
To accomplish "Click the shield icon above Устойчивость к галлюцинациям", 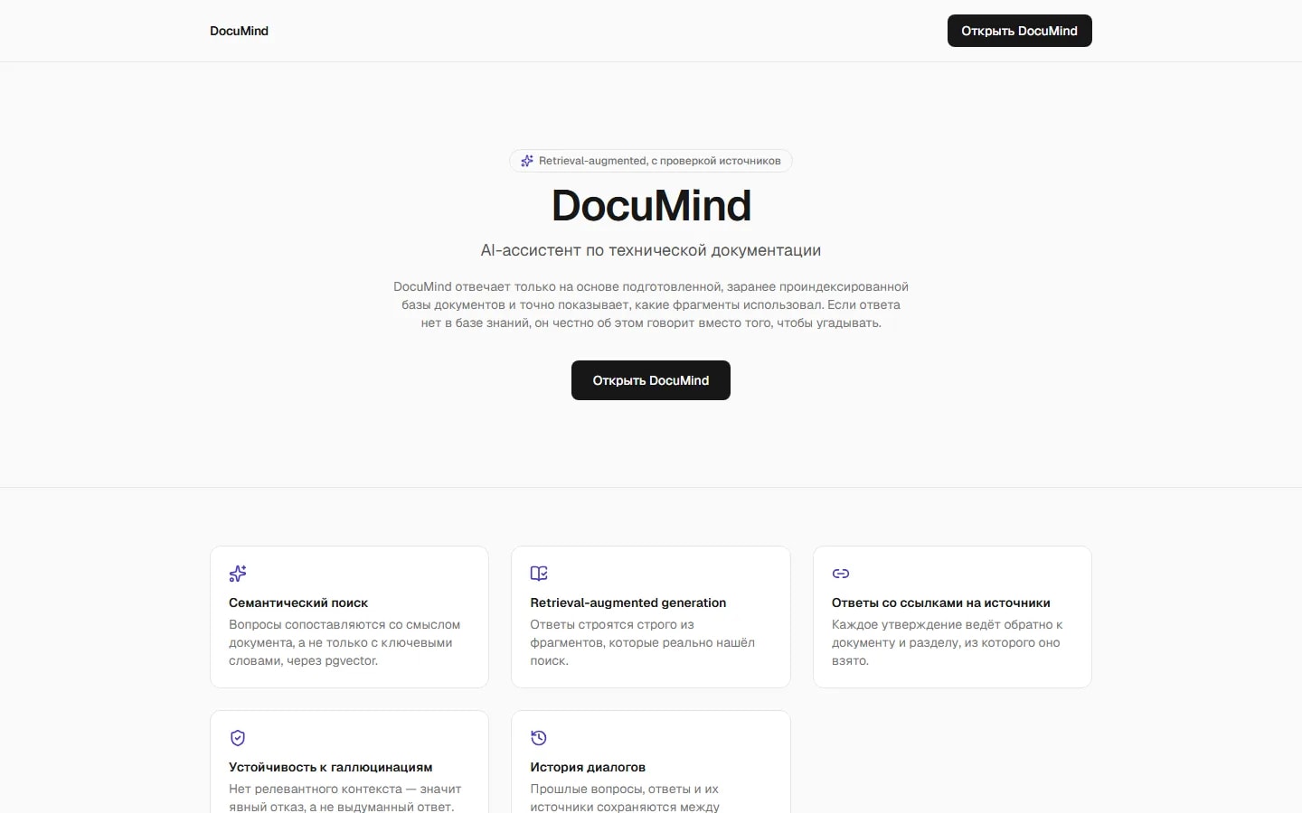I will click(x=238, y=738).
